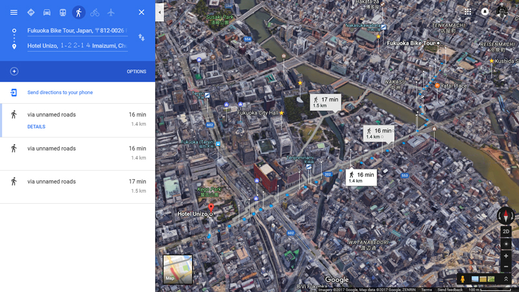Click the TENYAMACHI district label

[448, 27]
